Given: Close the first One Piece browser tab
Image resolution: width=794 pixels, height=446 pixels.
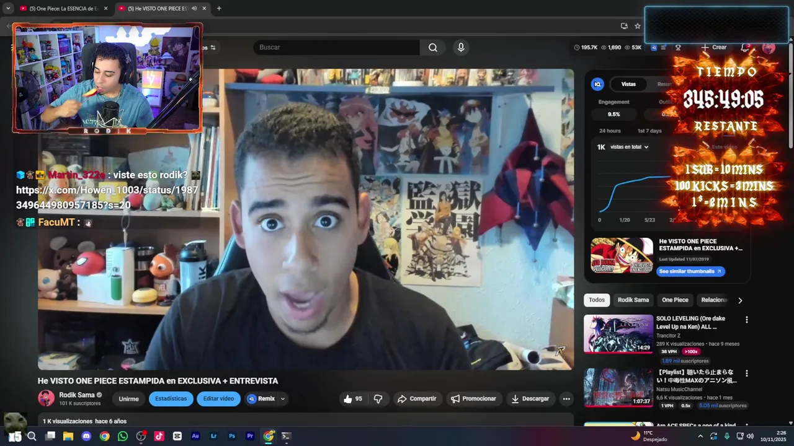Looking at the screenshot, I should (105, 9).
